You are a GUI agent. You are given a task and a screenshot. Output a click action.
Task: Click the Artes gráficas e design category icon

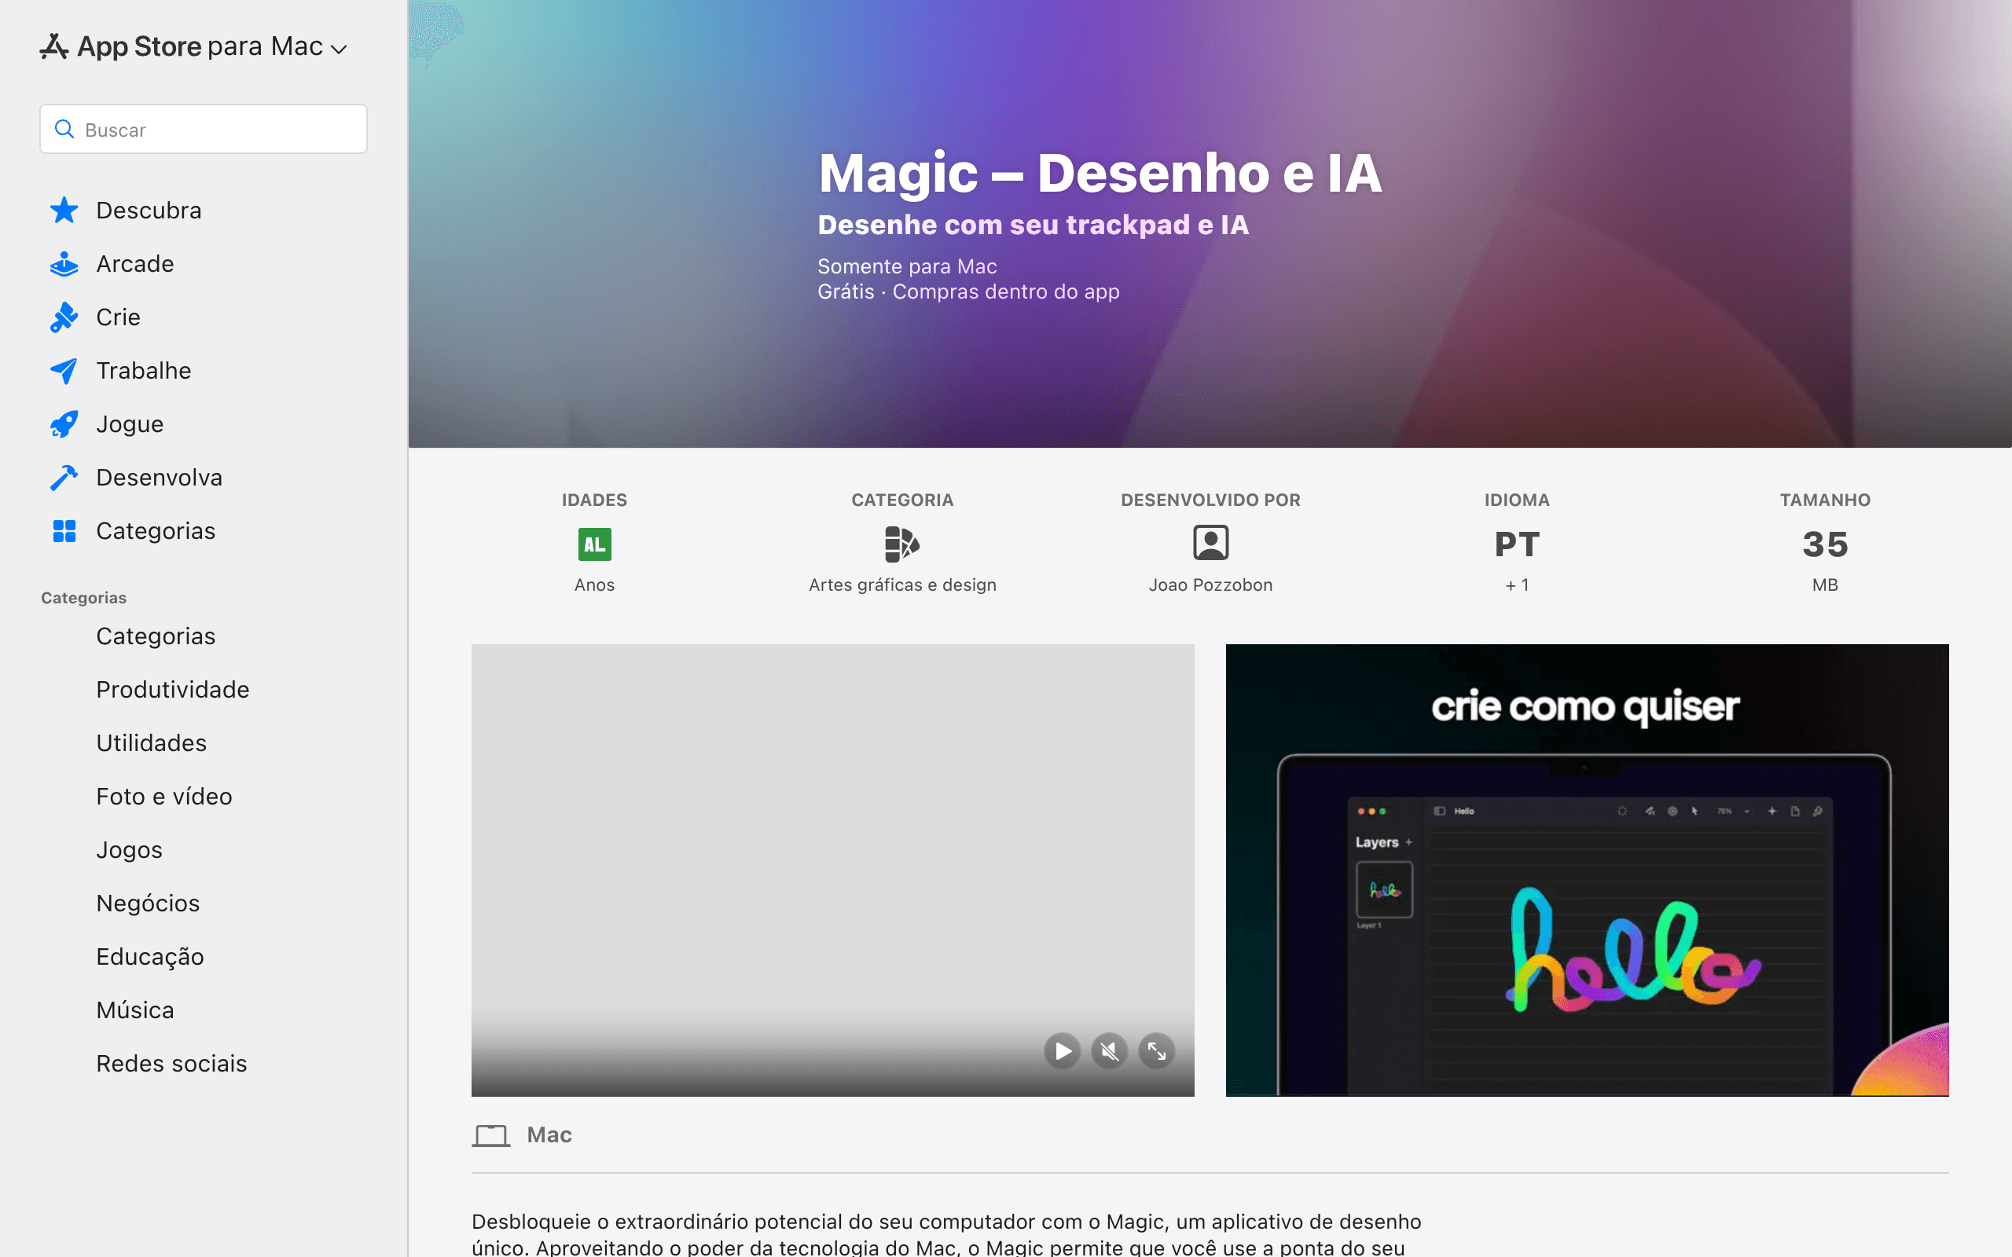902,544
